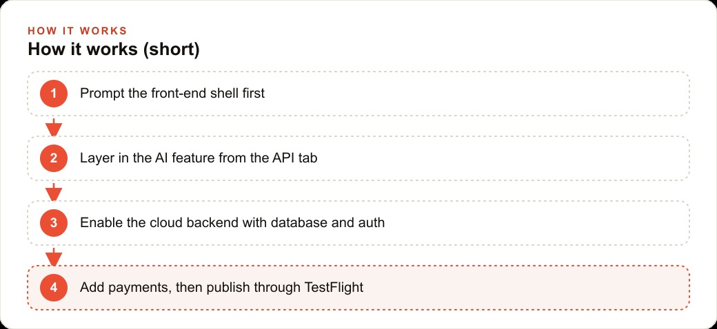Click the step 1 dashed card area
Image resolution: width=717 pixels, height=329 pixels.
pyautogui.click(x=358, y=94)
